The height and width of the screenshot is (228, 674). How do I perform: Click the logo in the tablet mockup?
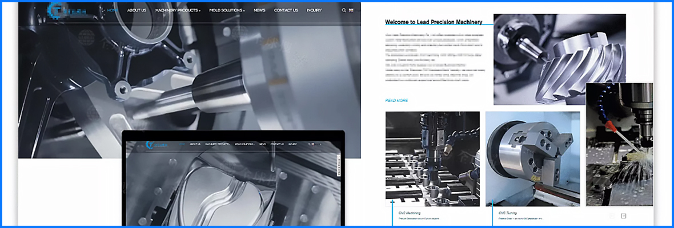157,145
